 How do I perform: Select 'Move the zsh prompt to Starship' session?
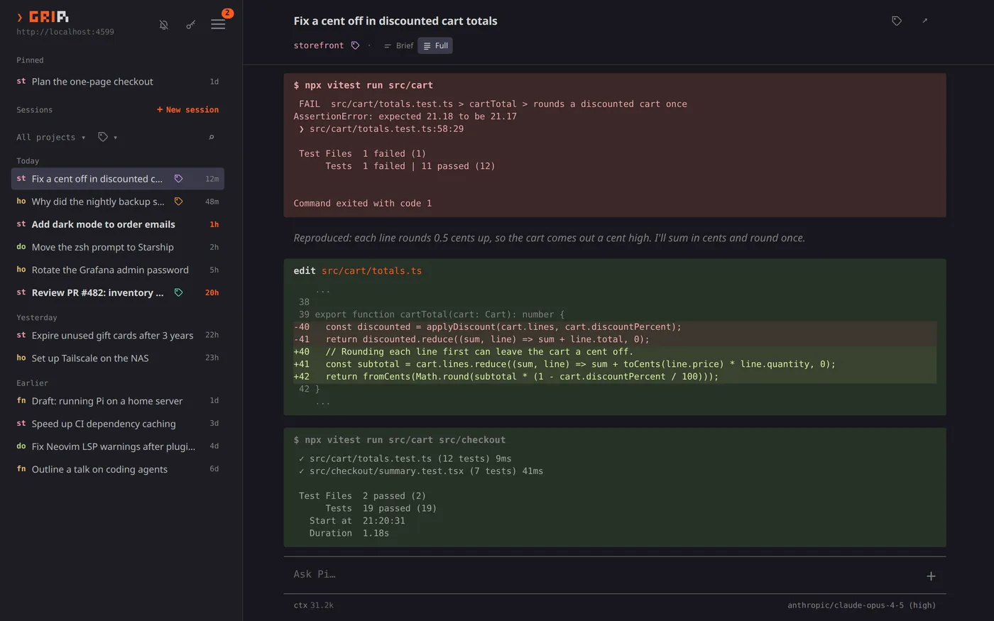pyautogui.click(x=118, y=247)
